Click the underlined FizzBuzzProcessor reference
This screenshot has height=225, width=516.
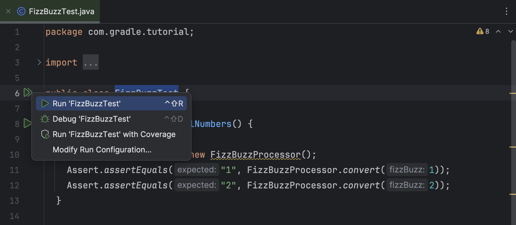click(255, 154)
